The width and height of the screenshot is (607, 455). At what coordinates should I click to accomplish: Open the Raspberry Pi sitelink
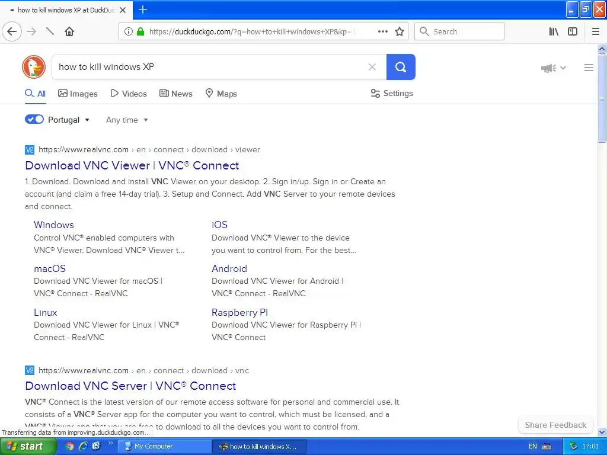coord(239,312)
